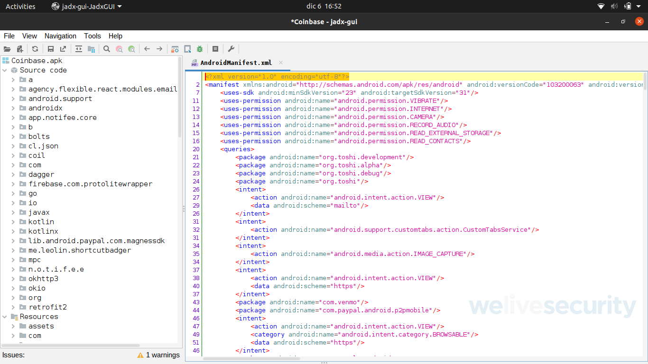Click the READ_CONTACTS permission line
This screenshot has width=648, height=364.
345,141
